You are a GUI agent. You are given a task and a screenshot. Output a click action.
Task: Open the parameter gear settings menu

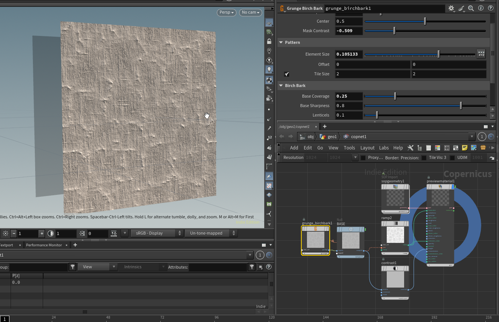[451, 8]
